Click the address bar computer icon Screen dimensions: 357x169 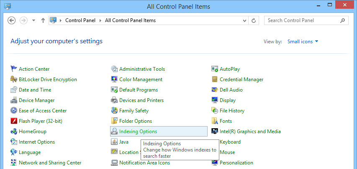53,20
